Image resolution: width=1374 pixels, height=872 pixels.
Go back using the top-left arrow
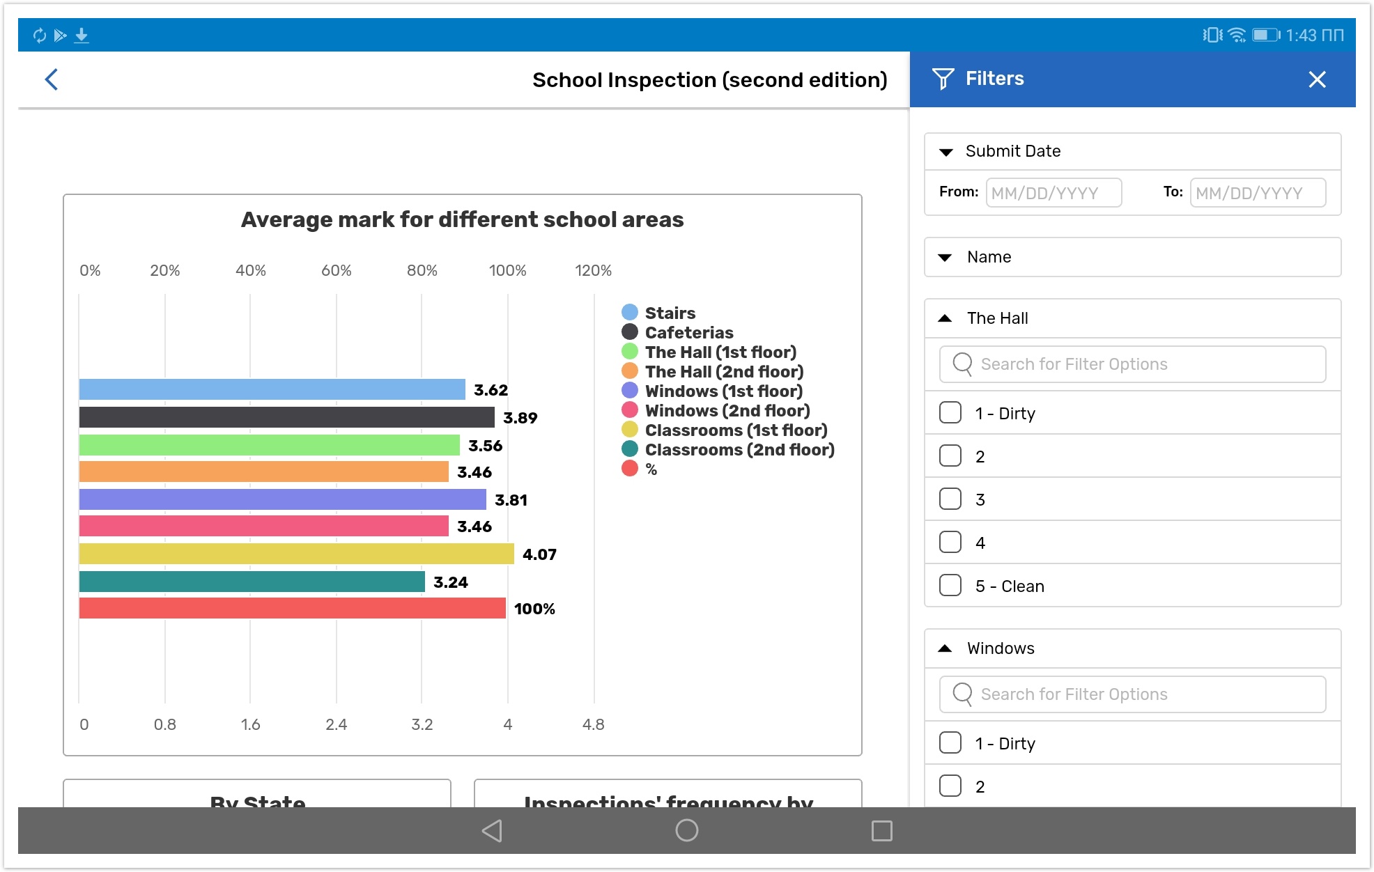click(x=52, y=79)
